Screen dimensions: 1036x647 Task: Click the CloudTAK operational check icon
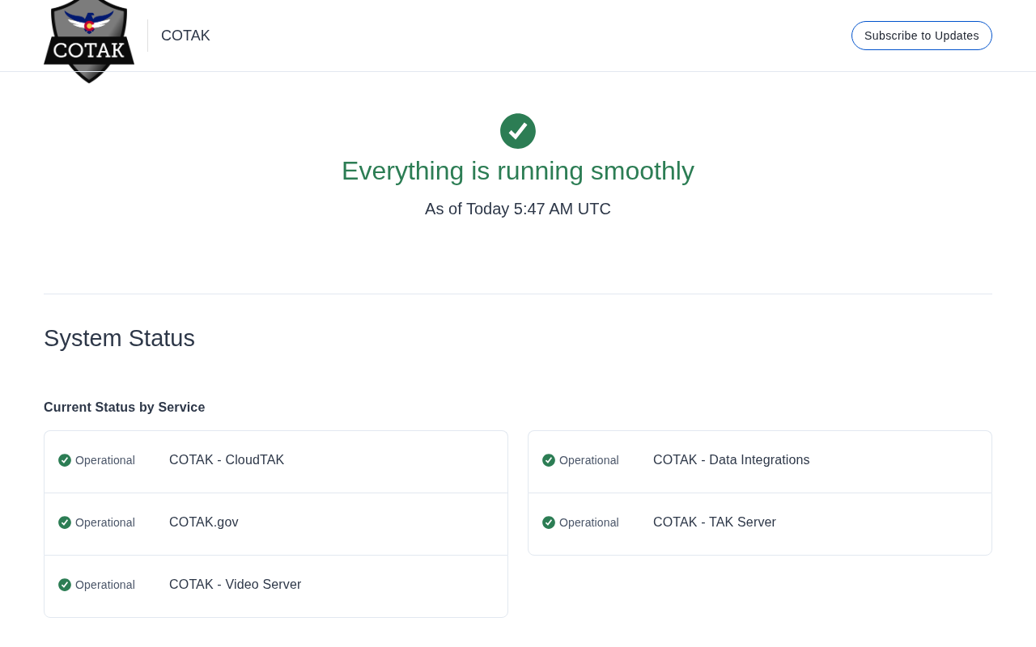point(65,460)
